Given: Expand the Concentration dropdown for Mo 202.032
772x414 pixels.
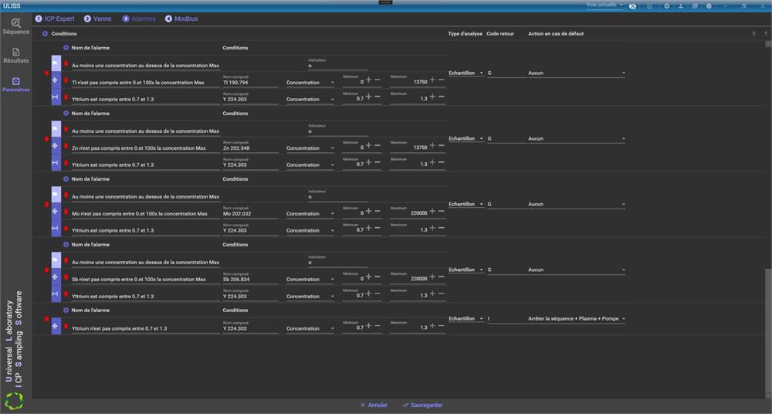Looking at the screenshot, I should coord(310,214).
